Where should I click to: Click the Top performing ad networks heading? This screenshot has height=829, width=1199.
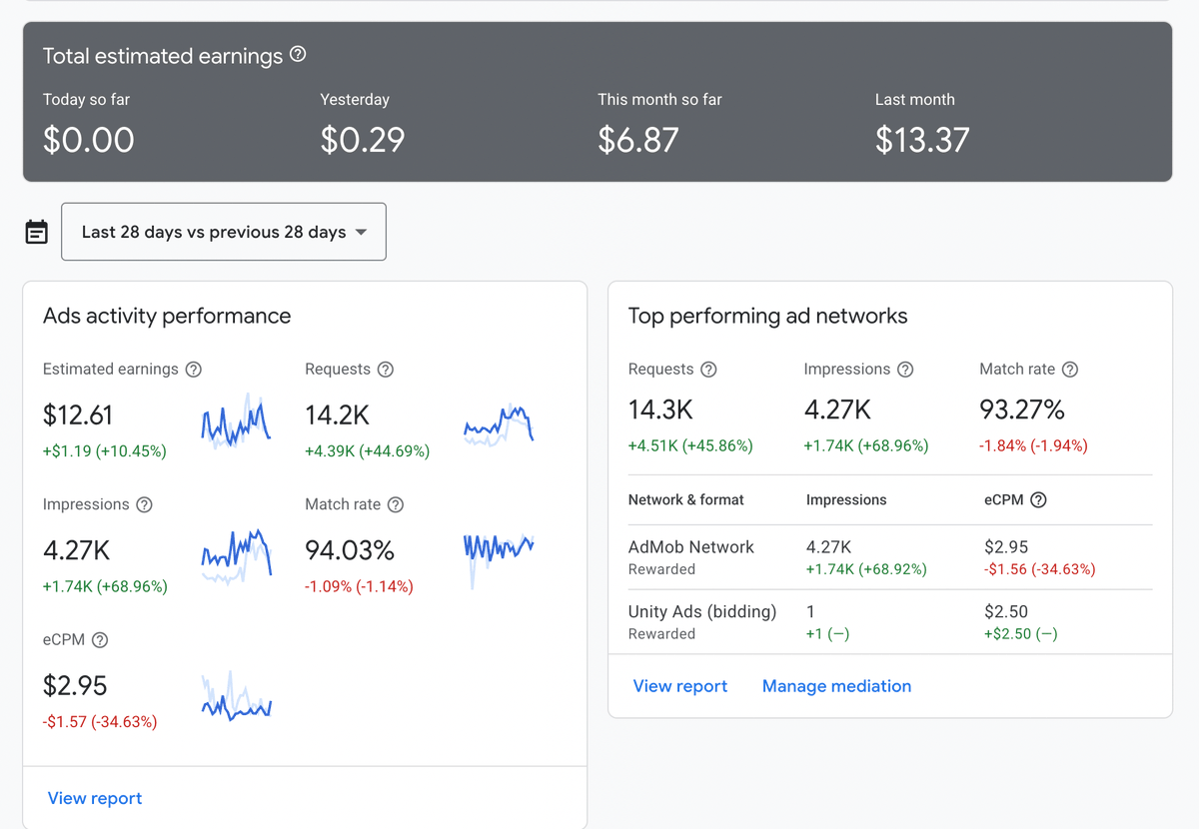767,317
